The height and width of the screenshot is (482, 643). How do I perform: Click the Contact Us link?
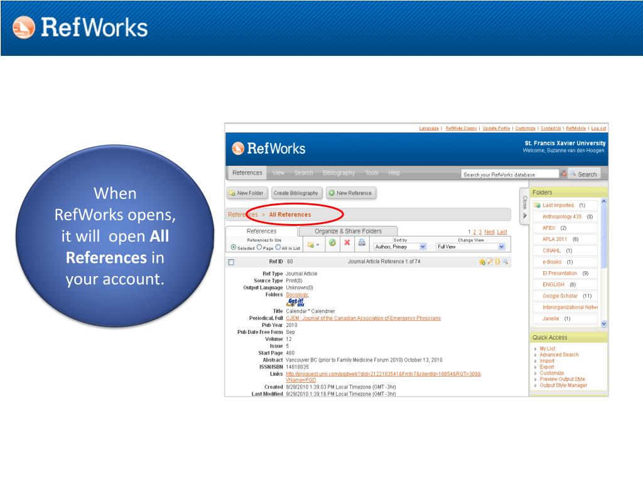[x=551, y=128]
